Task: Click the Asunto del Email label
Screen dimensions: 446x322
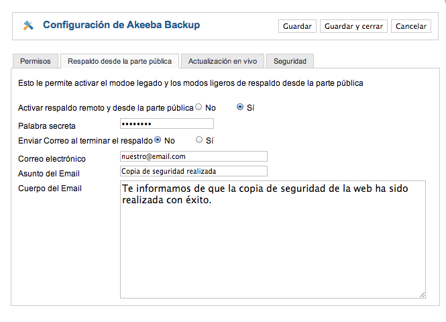Action: [49, 174]
